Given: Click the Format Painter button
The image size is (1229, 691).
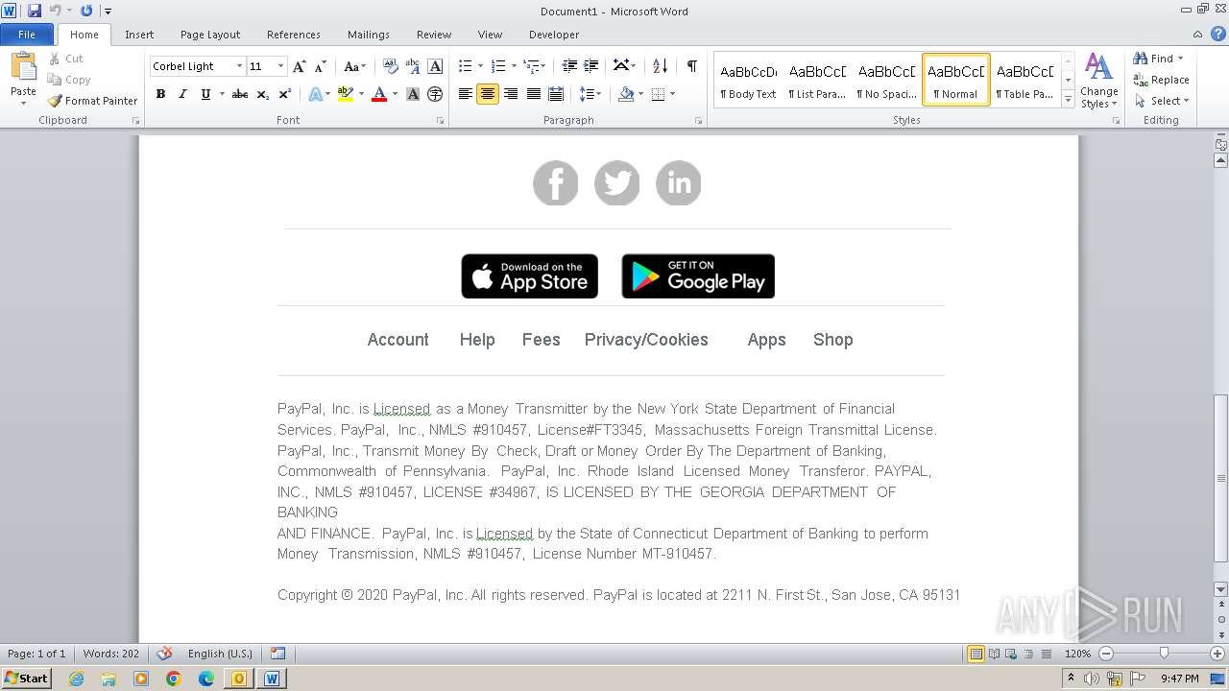Looking at the screenshot, I should (x=92, y=101).
